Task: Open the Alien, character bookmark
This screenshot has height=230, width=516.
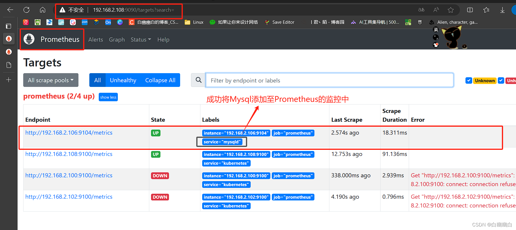Action: (x=453, y=22)
